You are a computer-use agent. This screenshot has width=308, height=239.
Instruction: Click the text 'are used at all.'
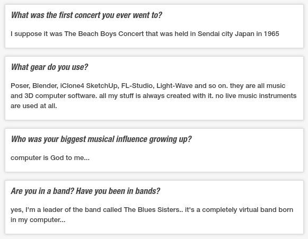34,106
